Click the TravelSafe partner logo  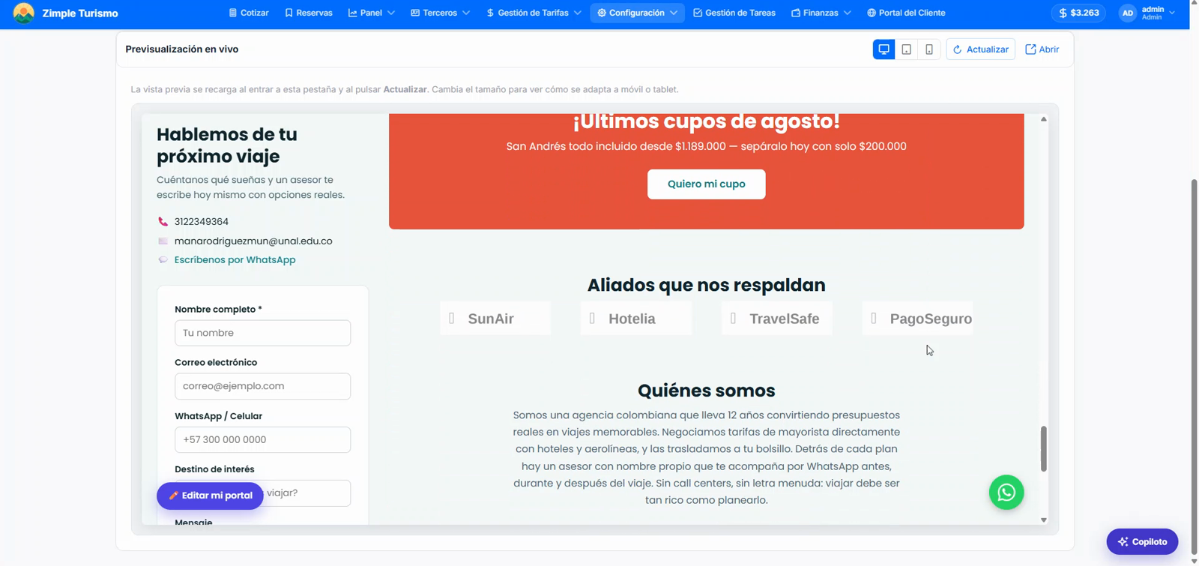click(776, 319)
